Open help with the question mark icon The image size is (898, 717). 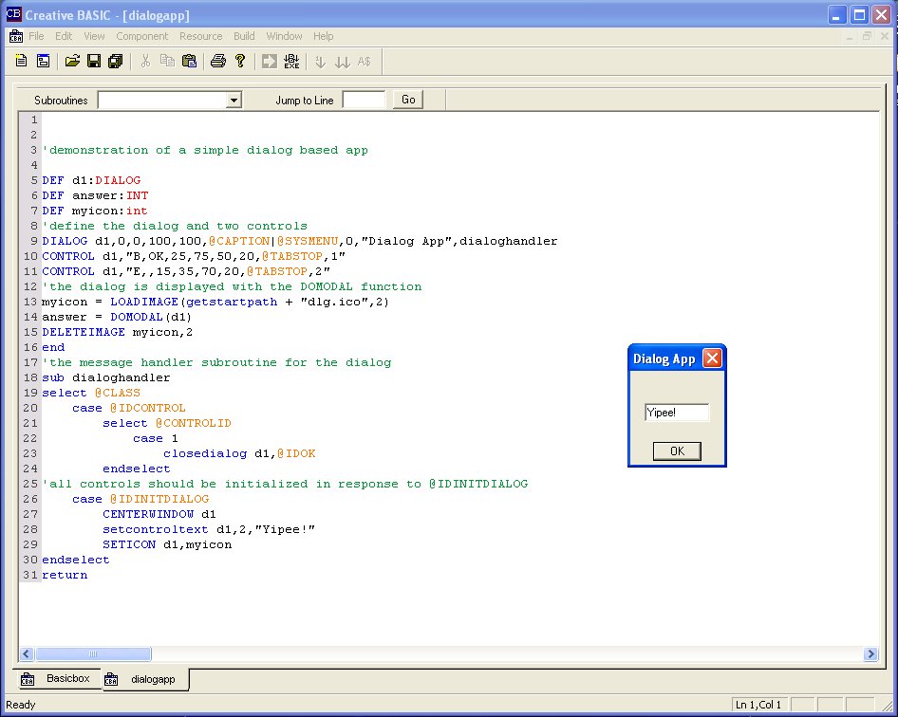click(x=240, y=61)
